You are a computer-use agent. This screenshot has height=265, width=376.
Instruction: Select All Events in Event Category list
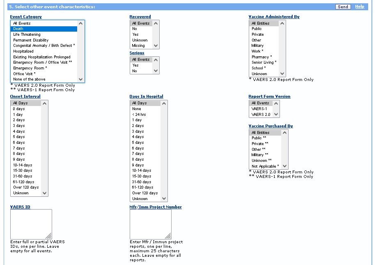(x=44, y=23)
